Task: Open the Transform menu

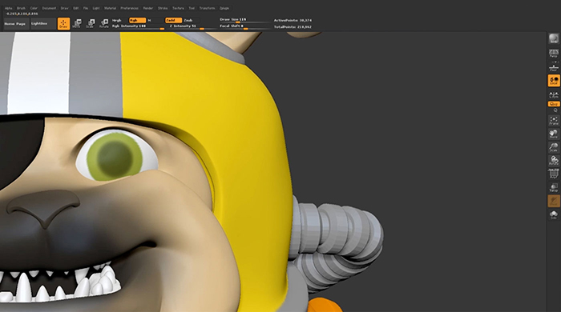Action: (x=207, y=8)
